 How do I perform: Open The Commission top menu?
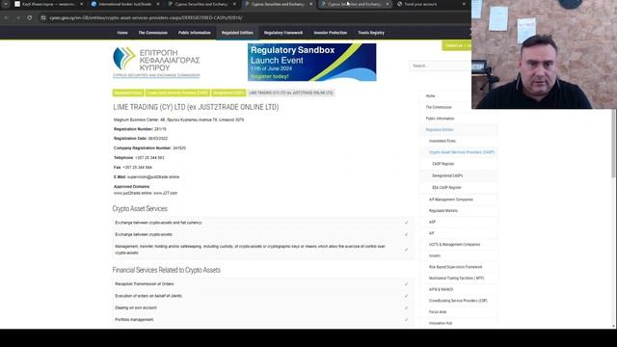click(152, 33)
